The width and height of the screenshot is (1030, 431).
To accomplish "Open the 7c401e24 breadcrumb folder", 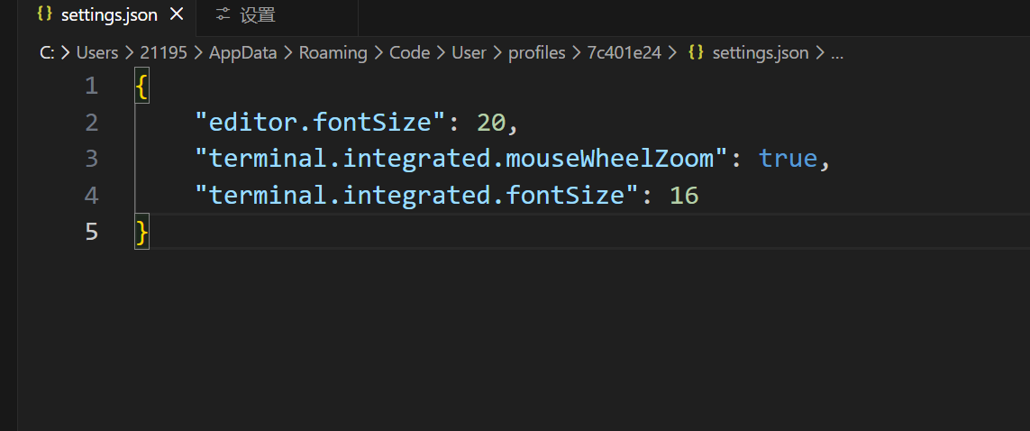I will point(624,53).
